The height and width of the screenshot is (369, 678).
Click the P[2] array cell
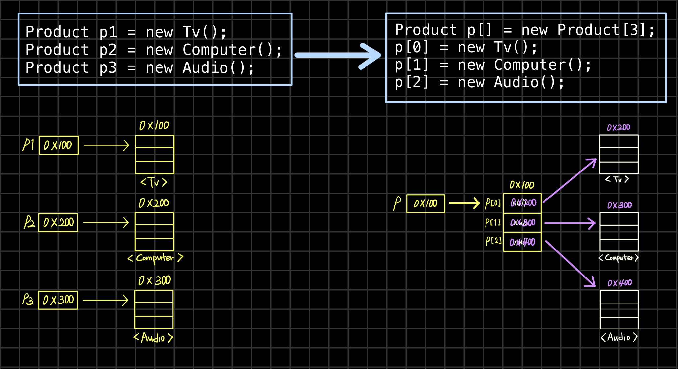click(522, 242)
